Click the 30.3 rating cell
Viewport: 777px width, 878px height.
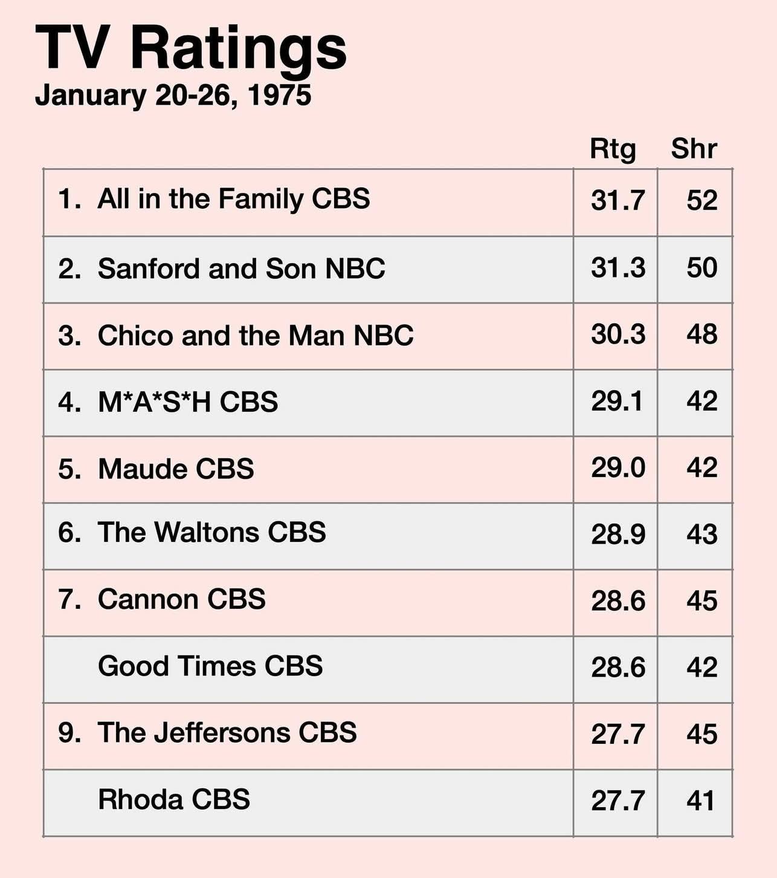[x=617, y=334]
